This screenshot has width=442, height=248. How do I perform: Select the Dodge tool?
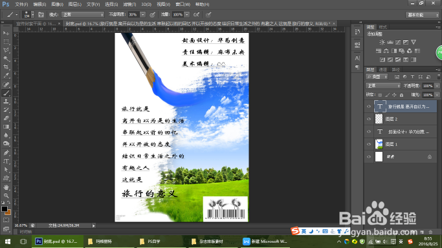(x=6, y=143)
